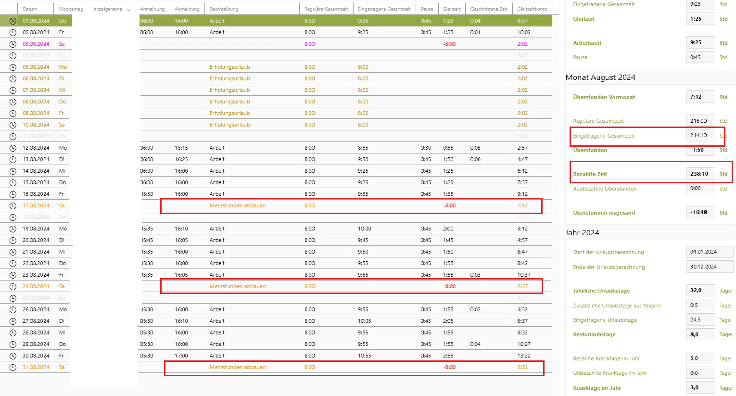Click the Bezahlte Zeit field showing 238:10
Viewport: 736px width, 396px height.
[x=700, y=174]
